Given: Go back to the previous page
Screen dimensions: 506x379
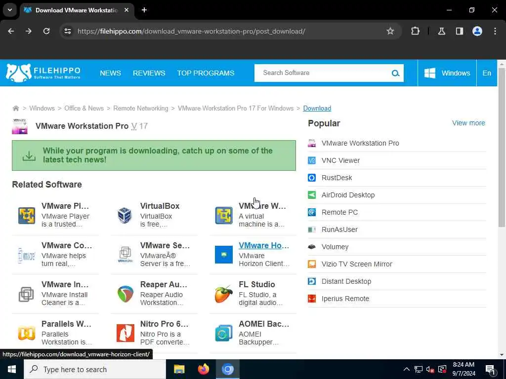Looking at the screenshot, I should point(11,31).
